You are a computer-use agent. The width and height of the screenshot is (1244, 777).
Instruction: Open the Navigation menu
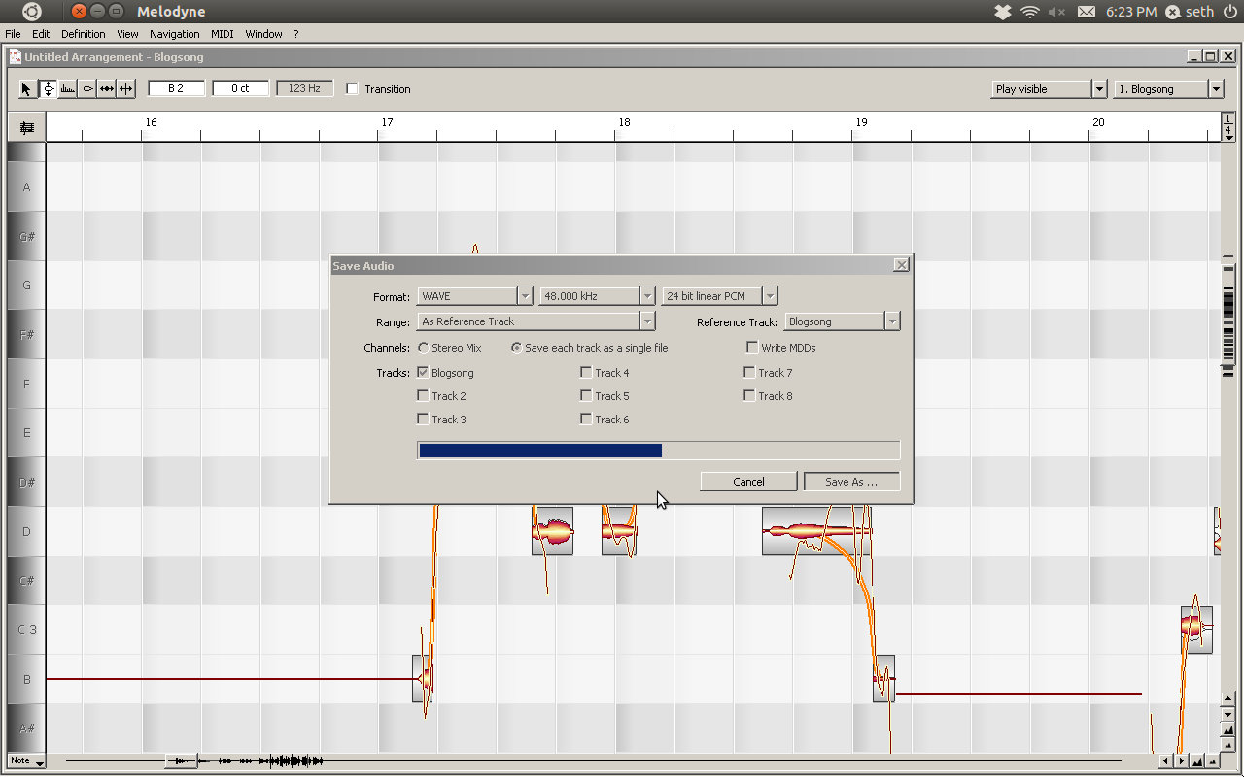[x=175, y=34]
